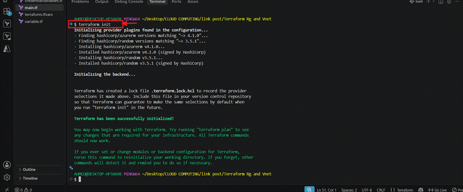Screen dimensions: 463x192
Task: Open the Azure view in activity bar
Action: (x=7, y=48)
